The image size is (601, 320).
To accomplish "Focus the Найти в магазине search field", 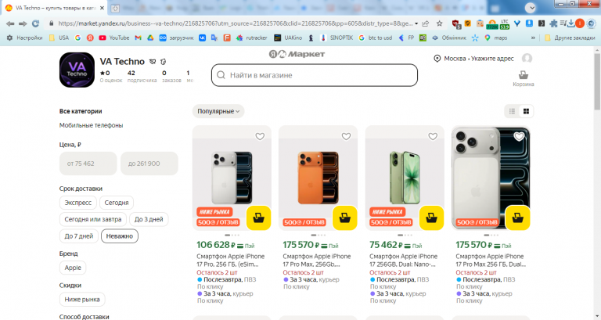I will click(x=315, y=75).
